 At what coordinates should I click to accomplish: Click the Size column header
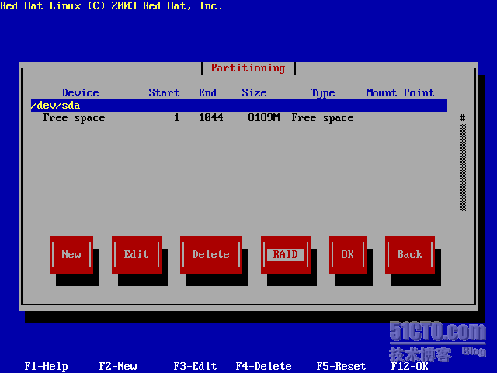tap(254, 93)
